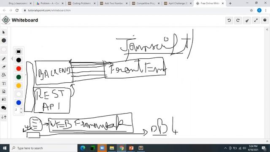
Task: Show hidden system tray icons
Action: (x=225, y=148)
